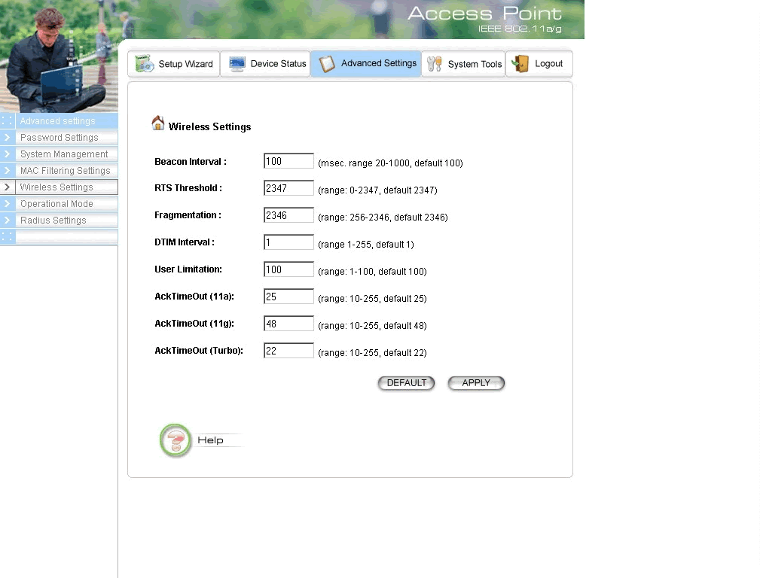Click the Access Point banner title
The image size is (760, 578).
point(484,14)
